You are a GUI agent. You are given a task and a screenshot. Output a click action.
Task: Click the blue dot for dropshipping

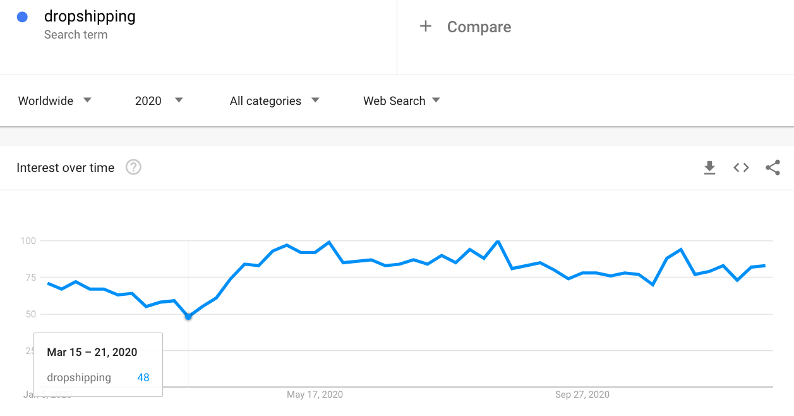pyautogui.click(x=23, y=17)
